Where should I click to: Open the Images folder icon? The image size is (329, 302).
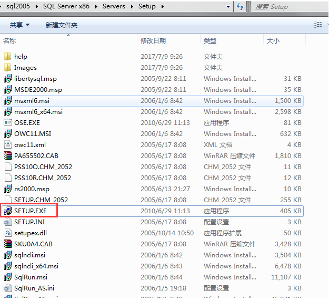[x=7, y=67]
